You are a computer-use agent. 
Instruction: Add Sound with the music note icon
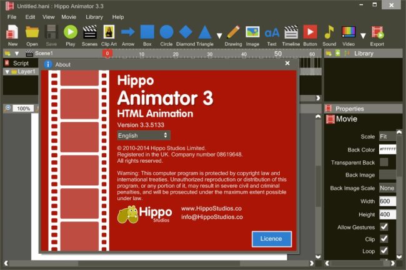pyautogui.click(x=329, y=36)
